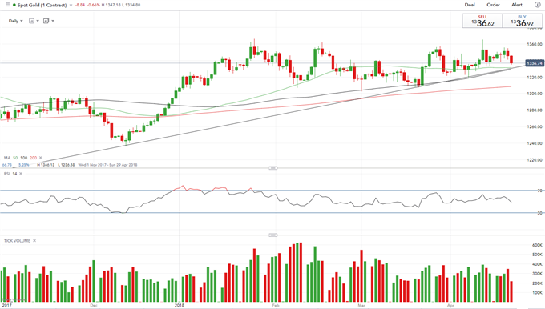Select the green 50 moving average label
The height and width of the screenshot is (309, 545).
click(x=15, y=158)
